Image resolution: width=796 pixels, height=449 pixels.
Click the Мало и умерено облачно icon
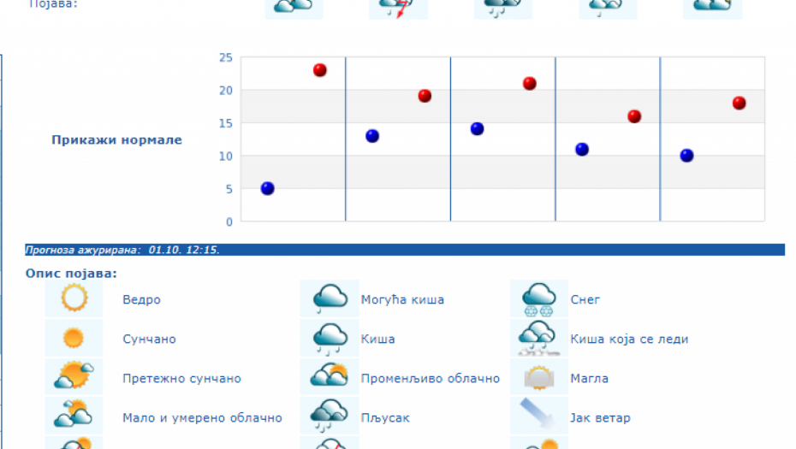(x=74, y=417)
